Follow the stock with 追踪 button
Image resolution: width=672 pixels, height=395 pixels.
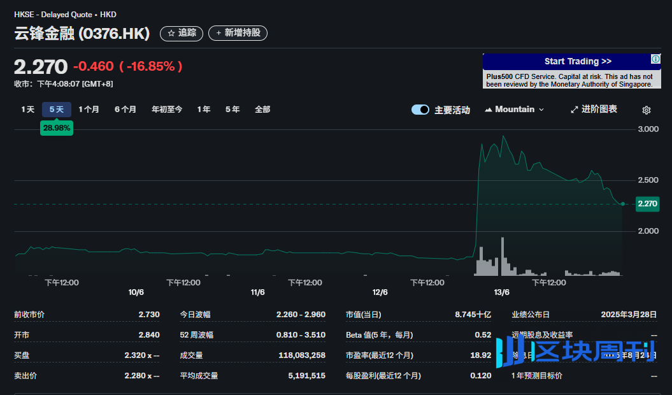(x=182, y=33)
